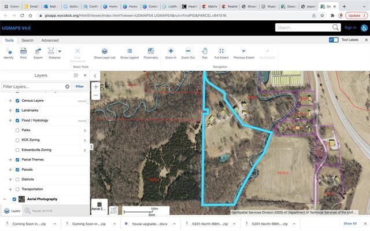
Task: Collapse the side panel with arrow
Action: point(95,76)
